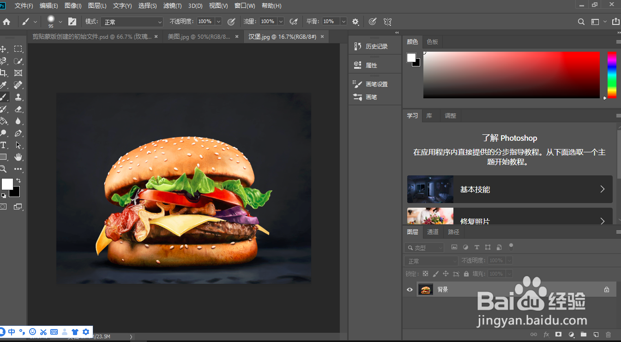Select the Frame tool

18,73
